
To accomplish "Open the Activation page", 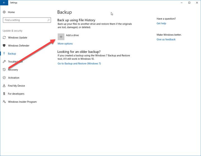I will click(x=14, y=78).
